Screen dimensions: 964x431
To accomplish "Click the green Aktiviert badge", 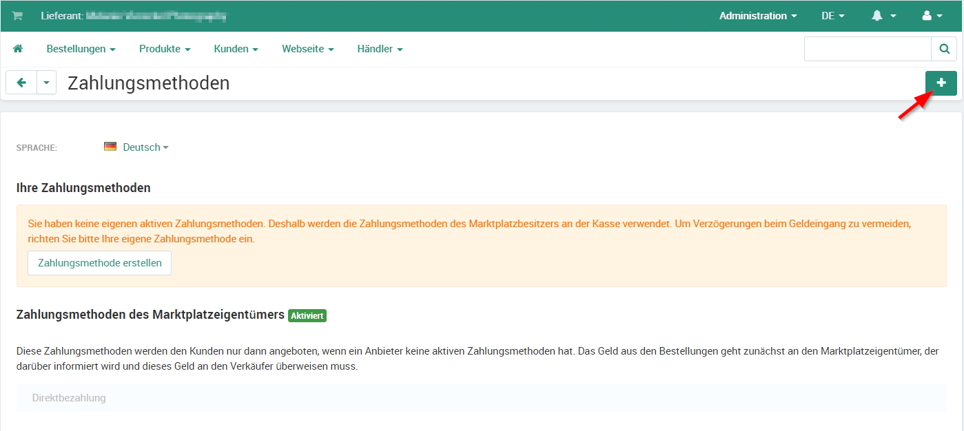I will (307, 315).
